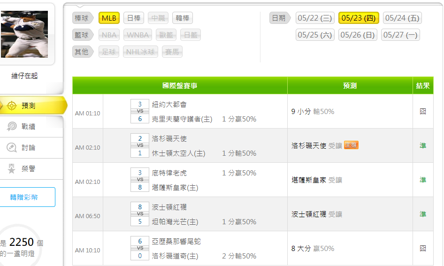Click team name 洛杉磯道奇(主)

(175, 256)
